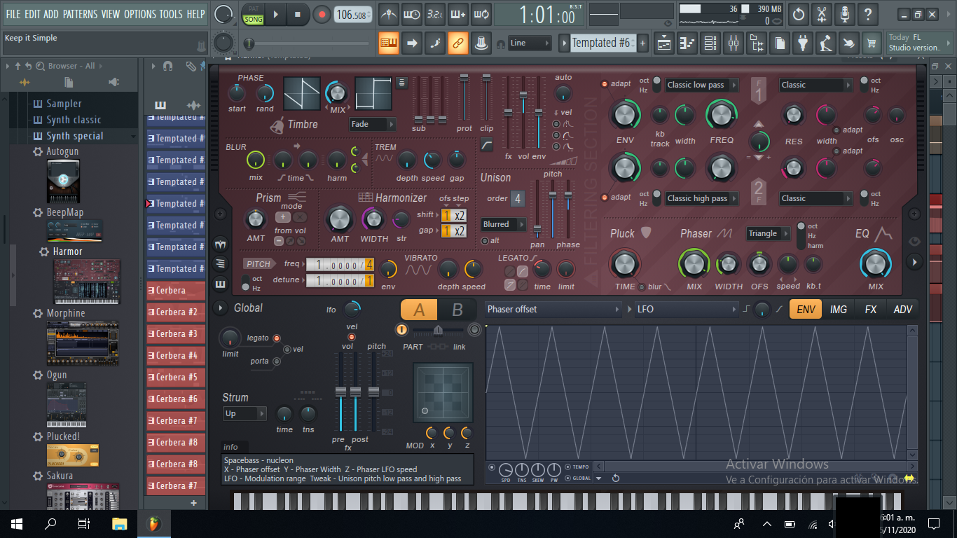Click the shopping cart content library icon

872,43
